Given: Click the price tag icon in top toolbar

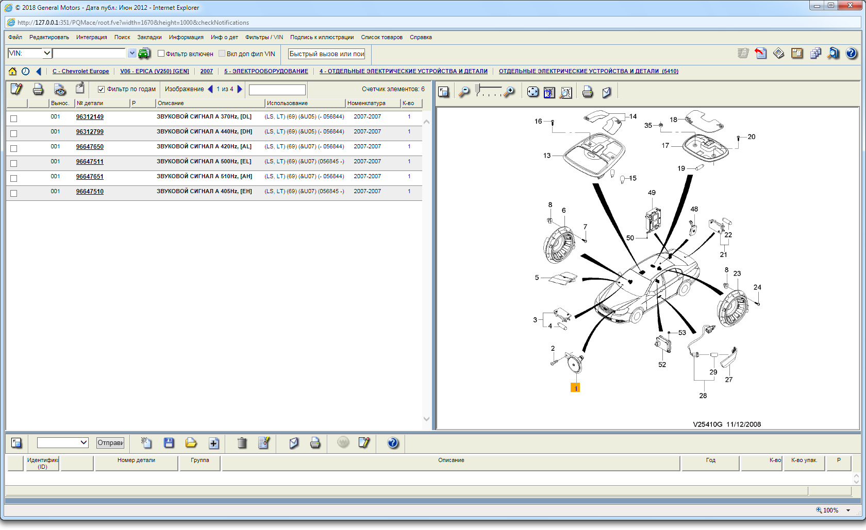Looking at the screenshot, I should 779,53.
